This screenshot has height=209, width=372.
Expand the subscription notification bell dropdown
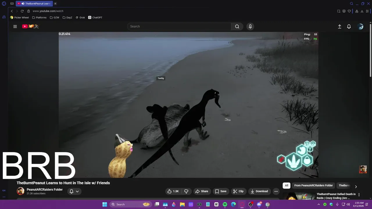click(74, 191)
